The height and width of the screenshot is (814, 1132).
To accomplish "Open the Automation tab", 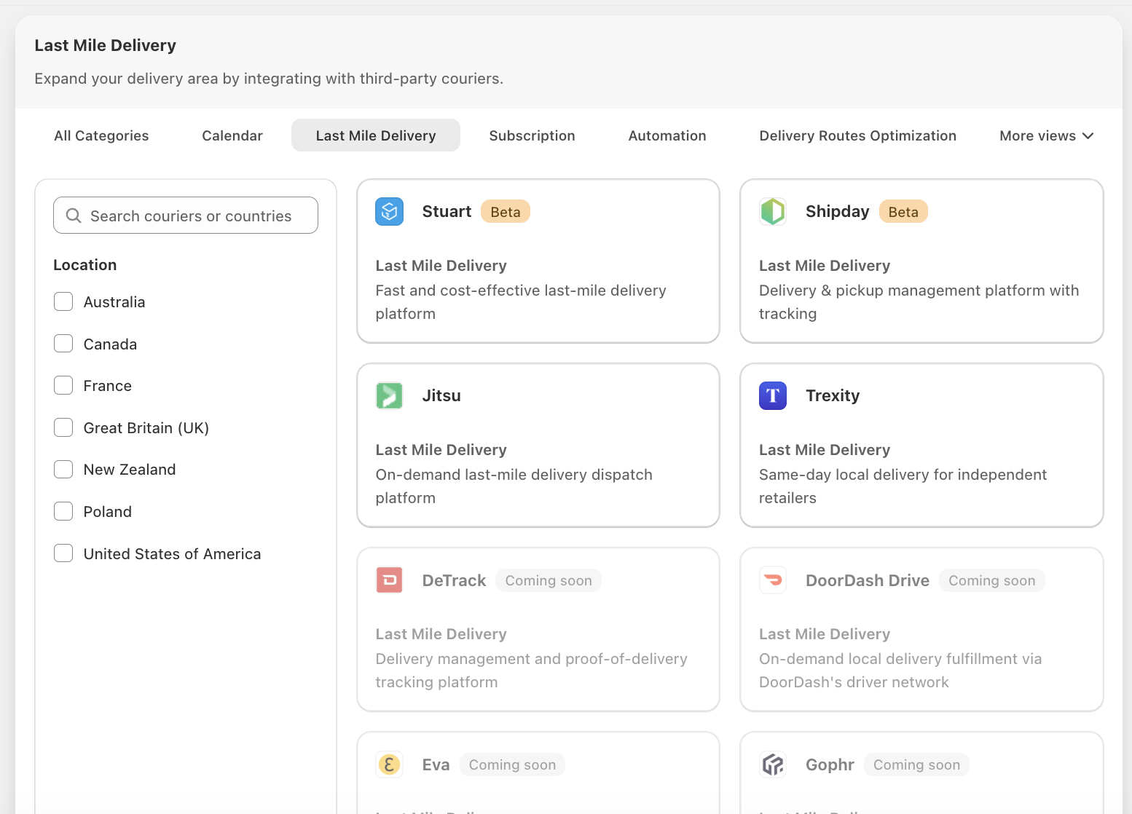I will 667,135.
